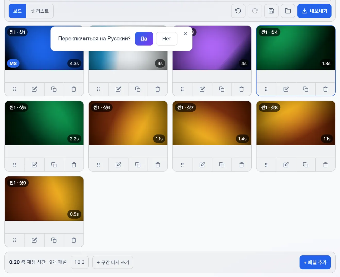The image size is (340, 277).
Task: Click 구간 다시 쓰기 button
Action: pos(113,262)
